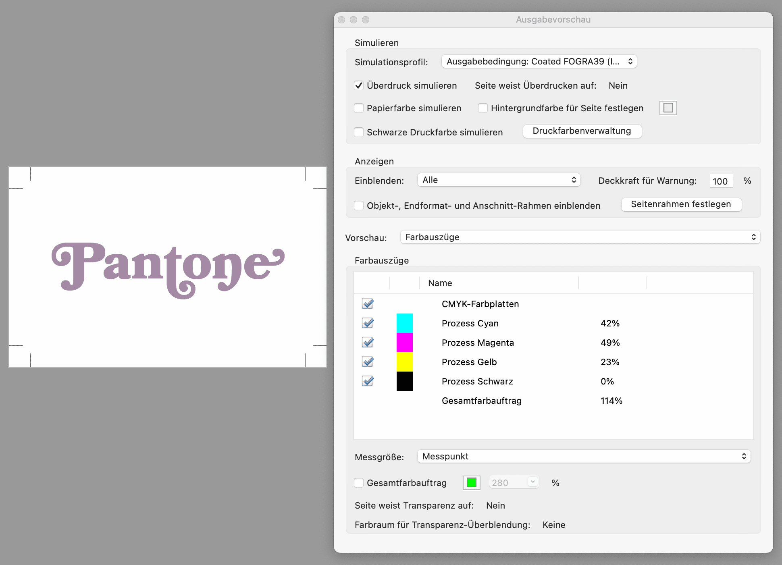Click Druckfarbenverwaltung button
782x565 pixels.
click(582, 131)
